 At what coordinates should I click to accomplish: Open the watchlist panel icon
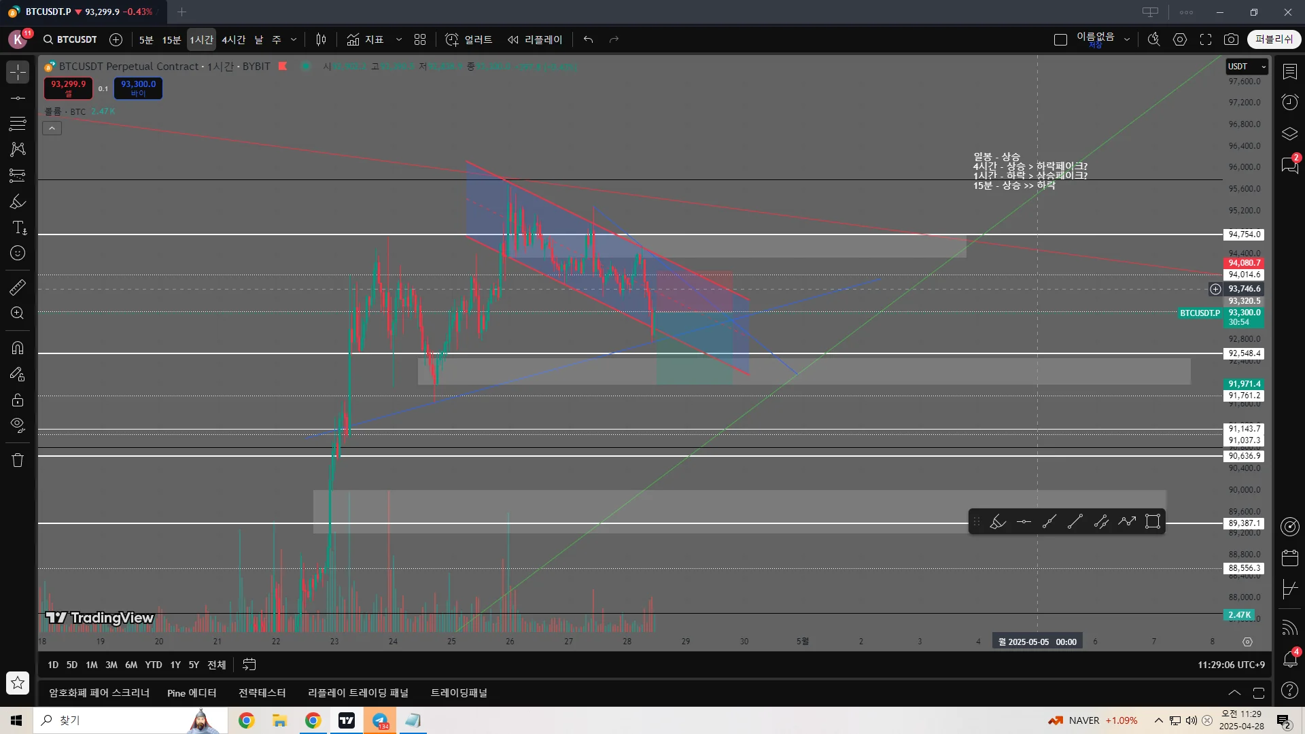click(x=1289, y=71)
